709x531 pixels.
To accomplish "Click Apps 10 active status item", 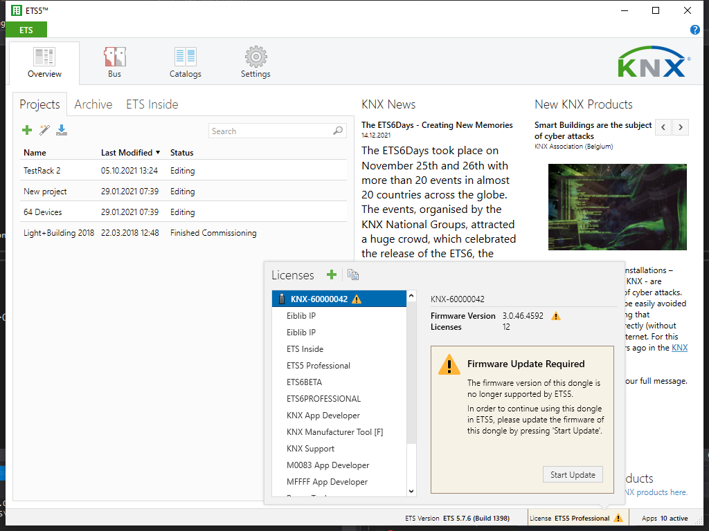I will point(665,519).
